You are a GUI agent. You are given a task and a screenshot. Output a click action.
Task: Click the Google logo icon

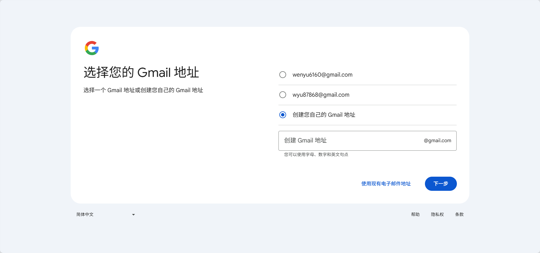92,48
